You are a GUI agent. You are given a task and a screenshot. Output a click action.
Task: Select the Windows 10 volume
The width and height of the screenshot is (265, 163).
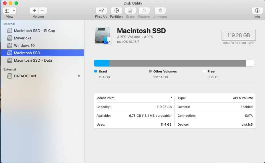(x=43, y=45)
